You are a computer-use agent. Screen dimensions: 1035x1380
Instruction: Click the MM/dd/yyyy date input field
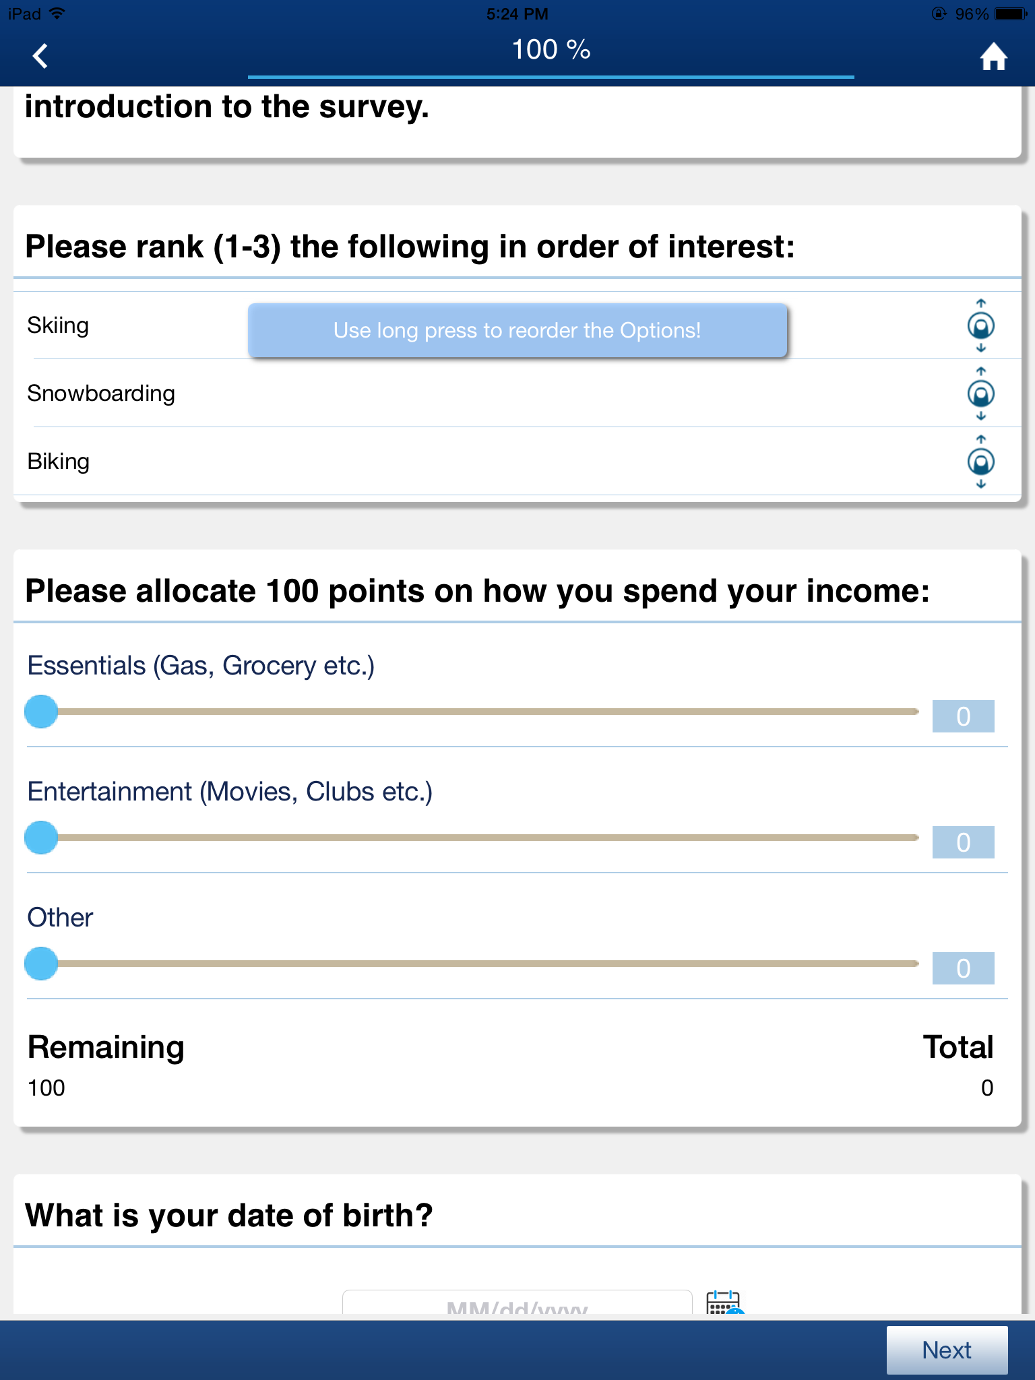click(x=516, y=1300)
